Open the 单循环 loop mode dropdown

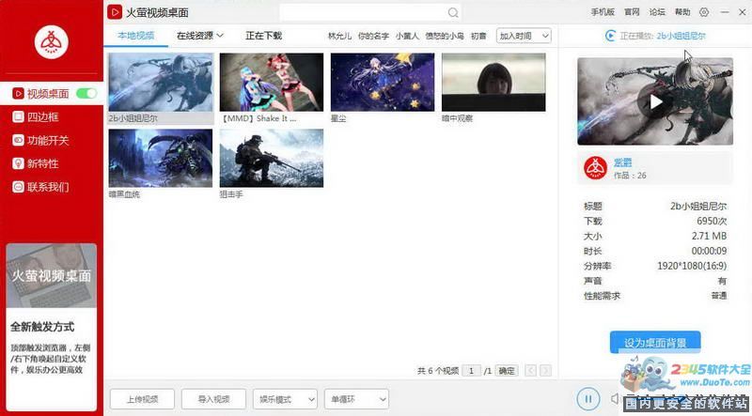coord(355,399)
